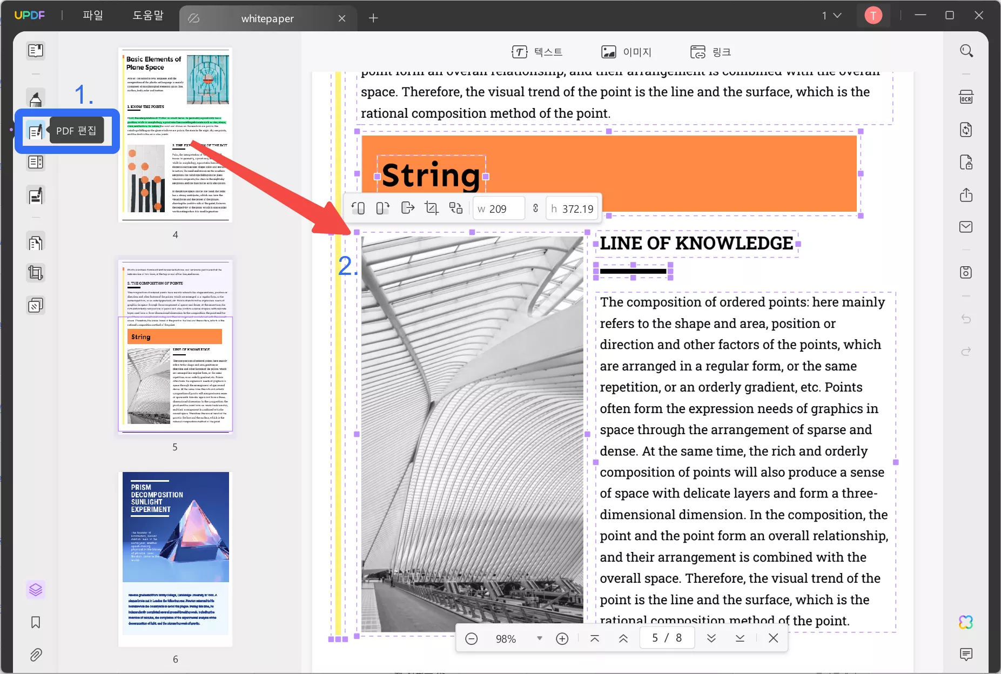1001x674 pixels.
Task: Add a new tab
Action: click(x=373, y=18)
